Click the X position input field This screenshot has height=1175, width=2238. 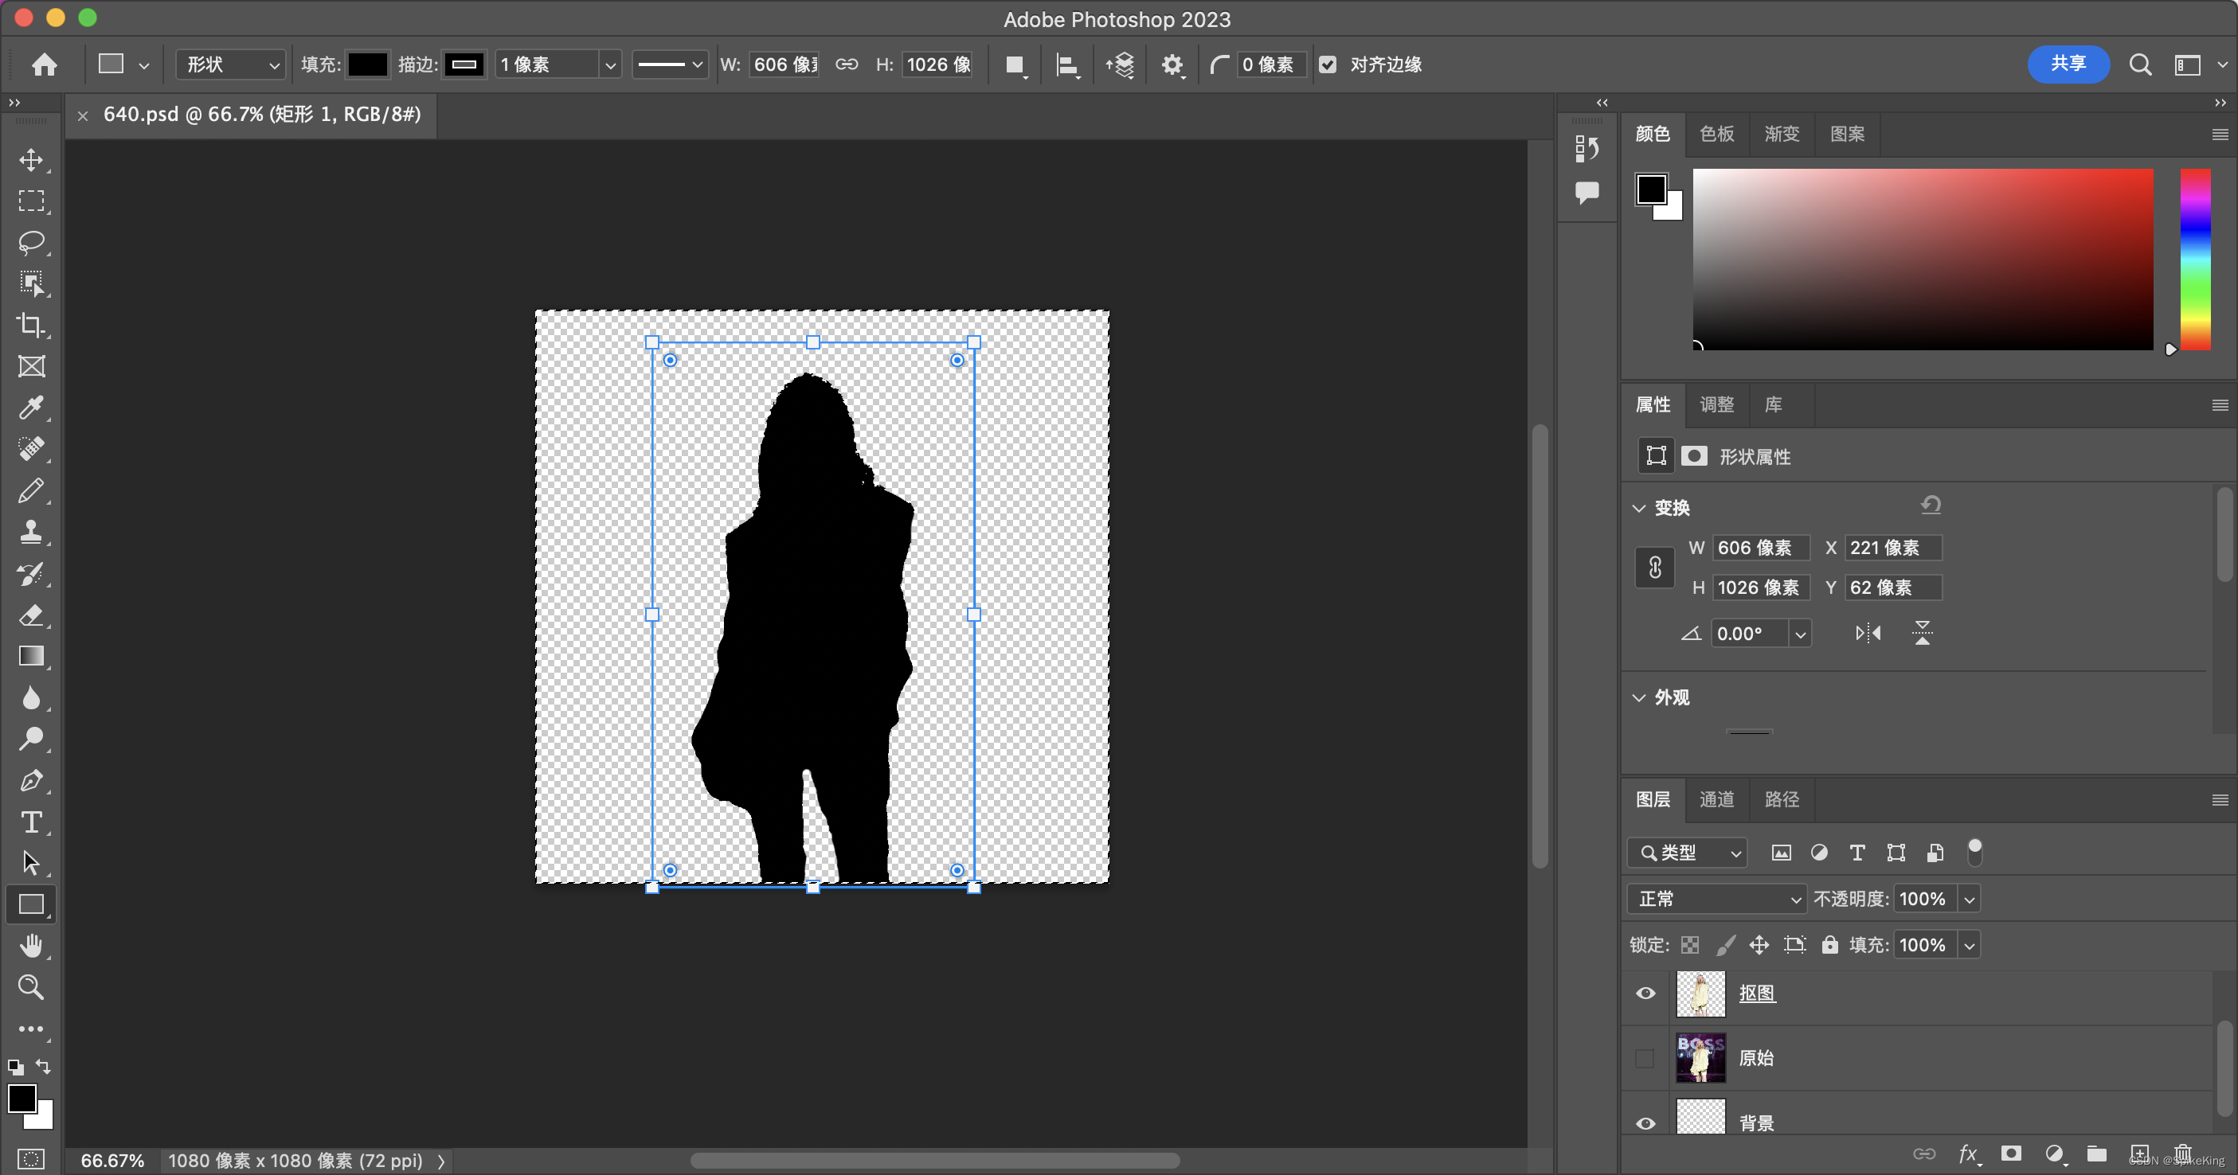pyautogui.click(x=1892, y=548)
